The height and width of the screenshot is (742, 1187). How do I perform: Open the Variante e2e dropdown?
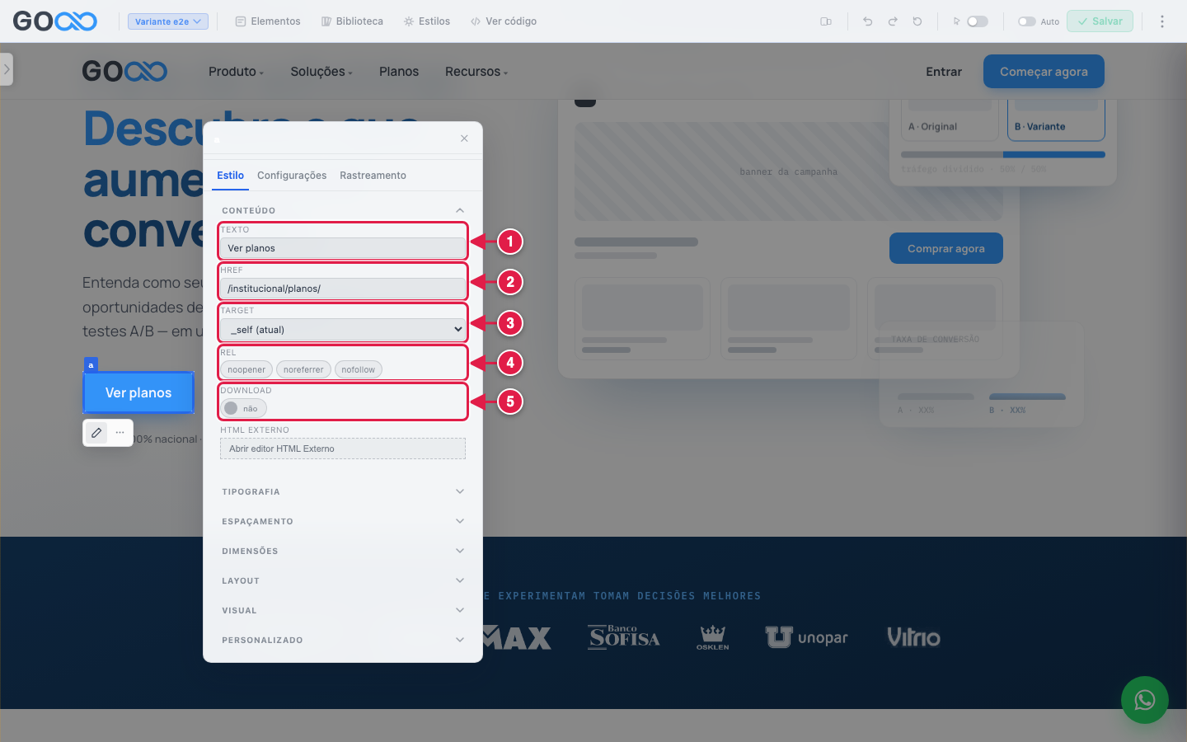(x=168, y=21)
